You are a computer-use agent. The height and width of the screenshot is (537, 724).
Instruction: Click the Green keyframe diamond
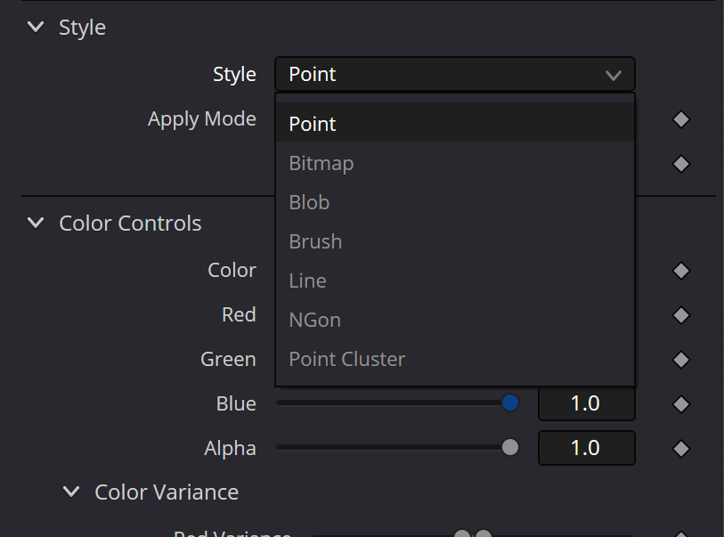click(x=681, y=360)
